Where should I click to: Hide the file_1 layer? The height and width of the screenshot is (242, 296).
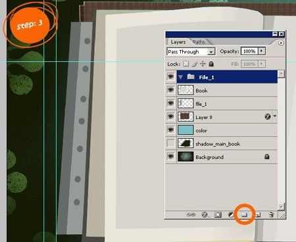(x=171, y=103)
